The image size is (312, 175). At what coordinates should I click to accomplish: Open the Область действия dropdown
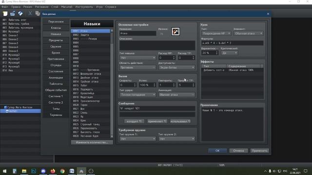coord(137,68)
